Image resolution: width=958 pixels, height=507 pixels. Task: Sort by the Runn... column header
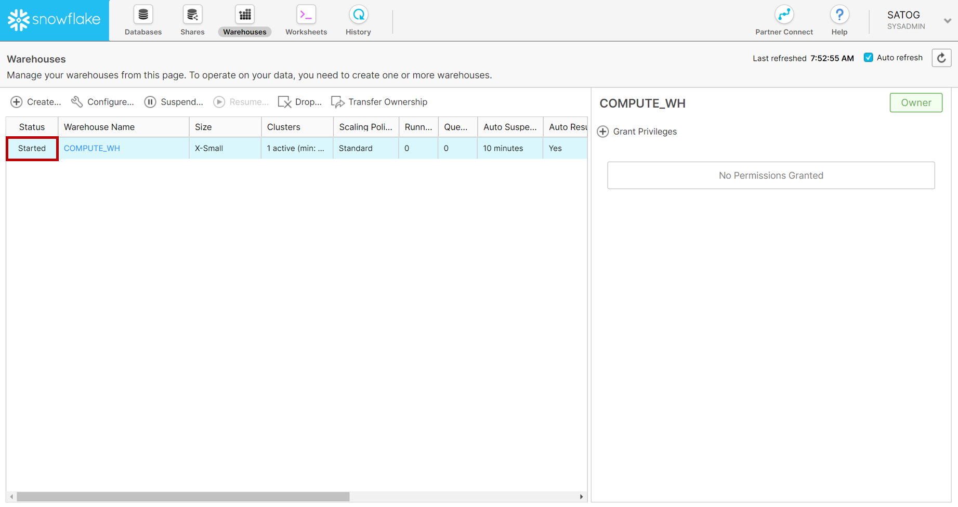[x=418, y=127]
